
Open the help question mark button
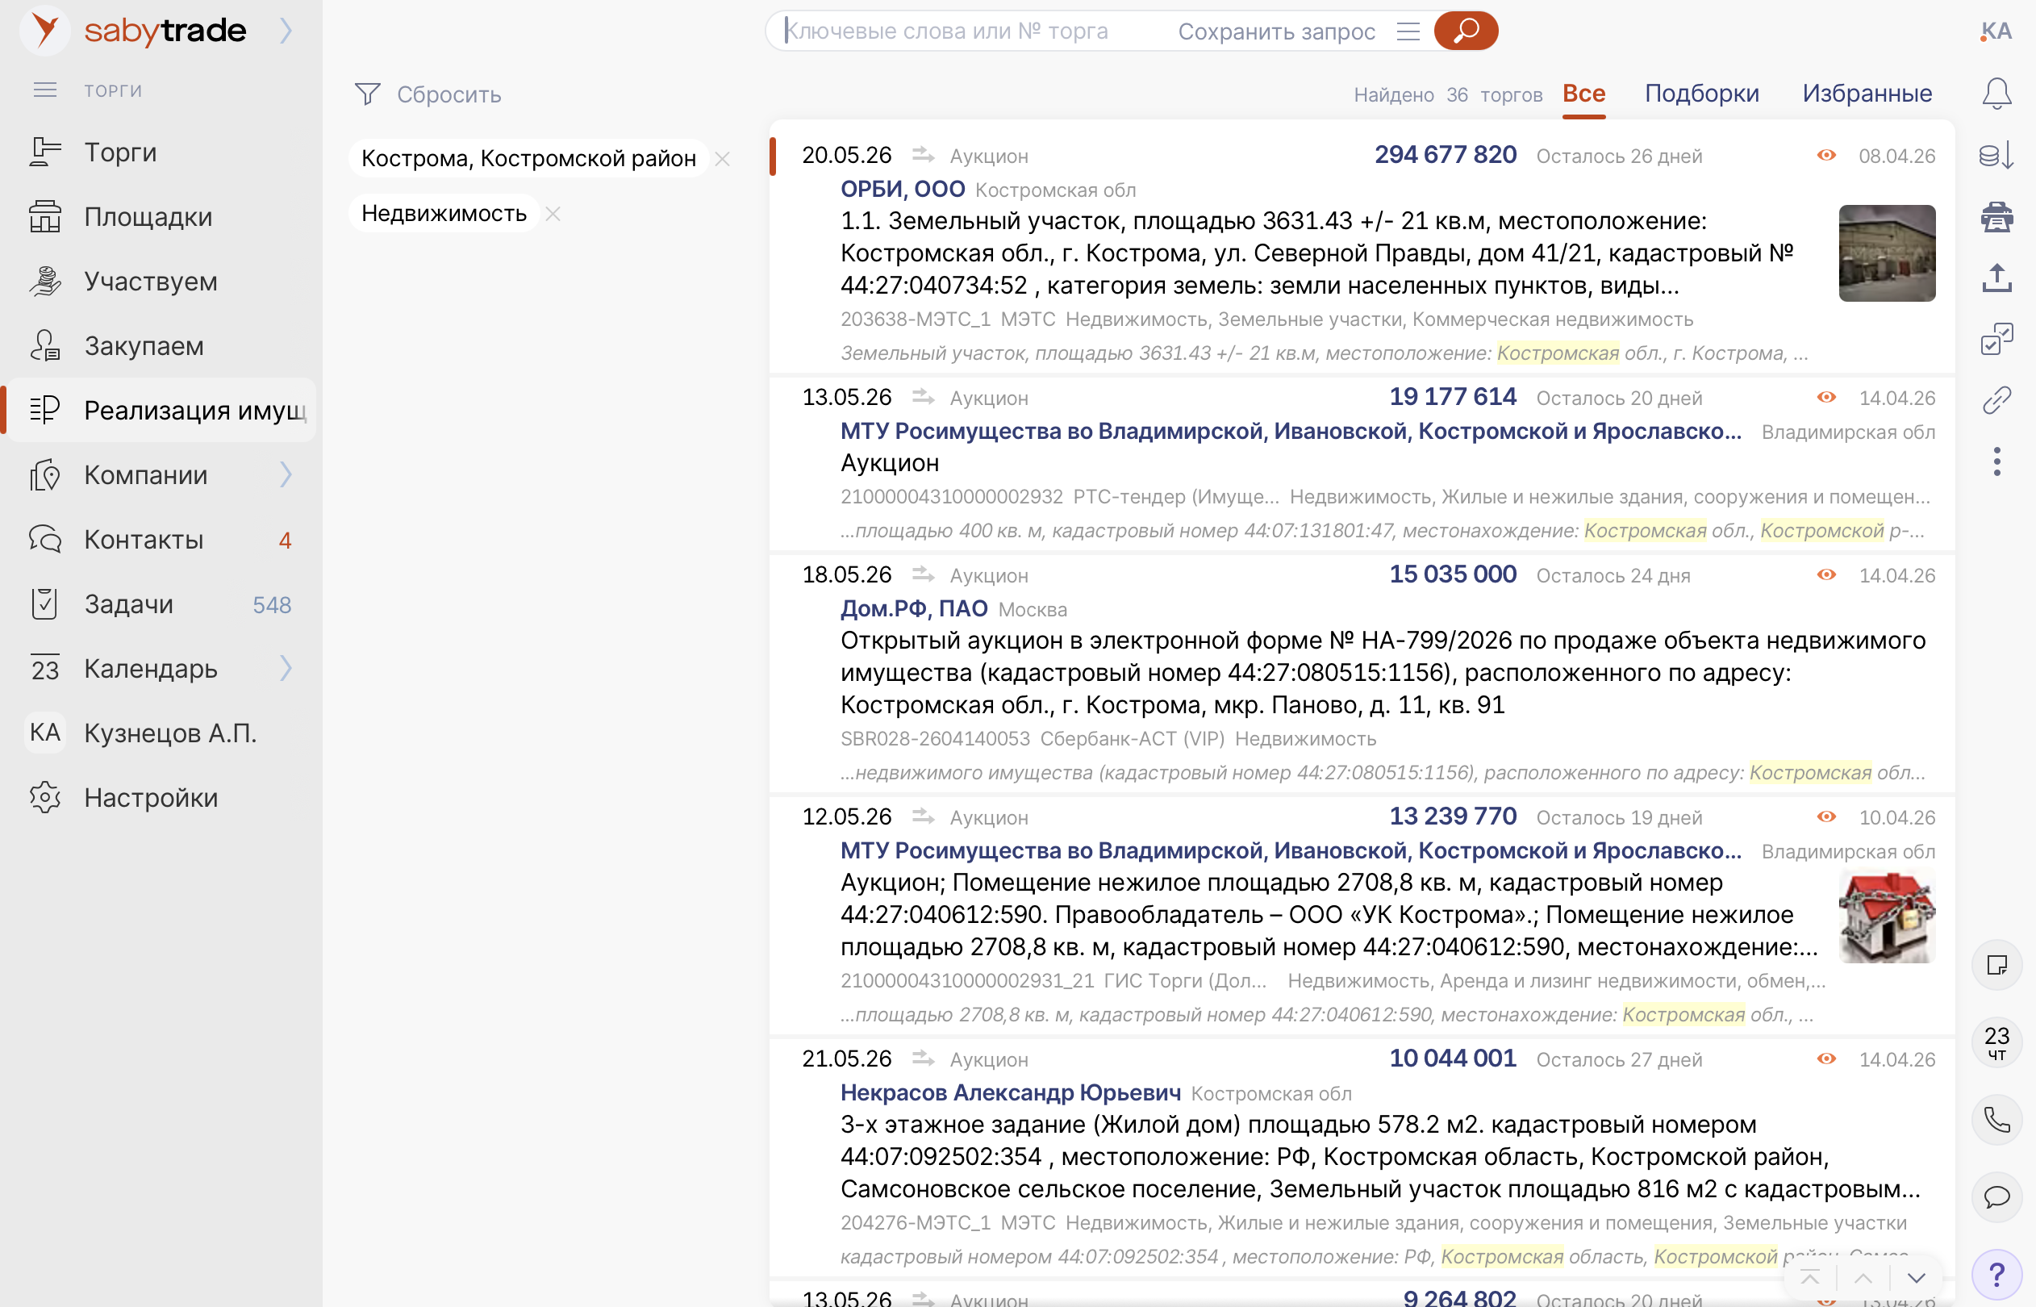coord(1997,1274)
